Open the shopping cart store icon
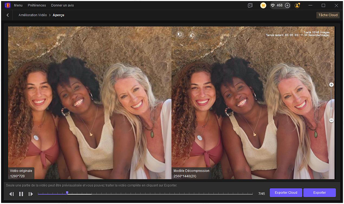 click(x=263, y=6)
